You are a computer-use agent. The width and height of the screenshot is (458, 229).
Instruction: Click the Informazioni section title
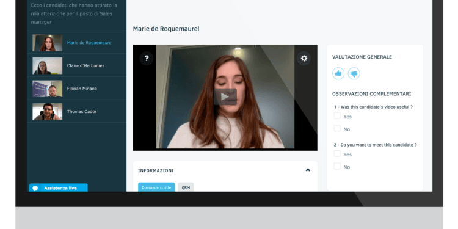click(x=156, y=170)
